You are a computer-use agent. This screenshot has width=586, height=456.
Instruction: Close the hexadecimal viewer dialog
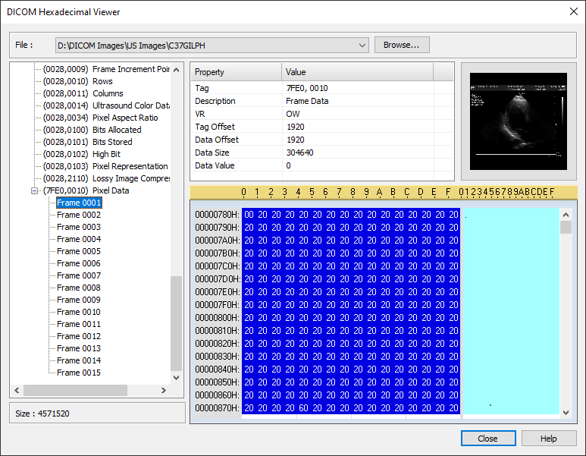click(x=487, y=439)
